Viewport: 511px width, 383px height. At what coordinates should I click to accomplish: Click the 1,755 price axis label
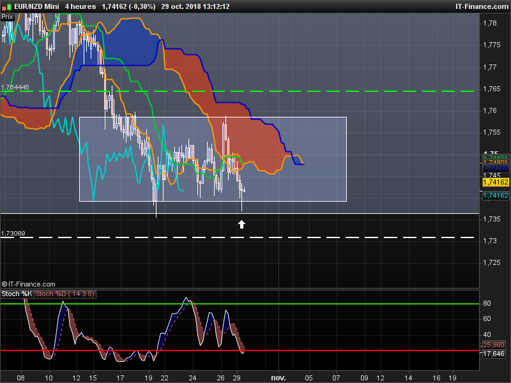[491, 132]
